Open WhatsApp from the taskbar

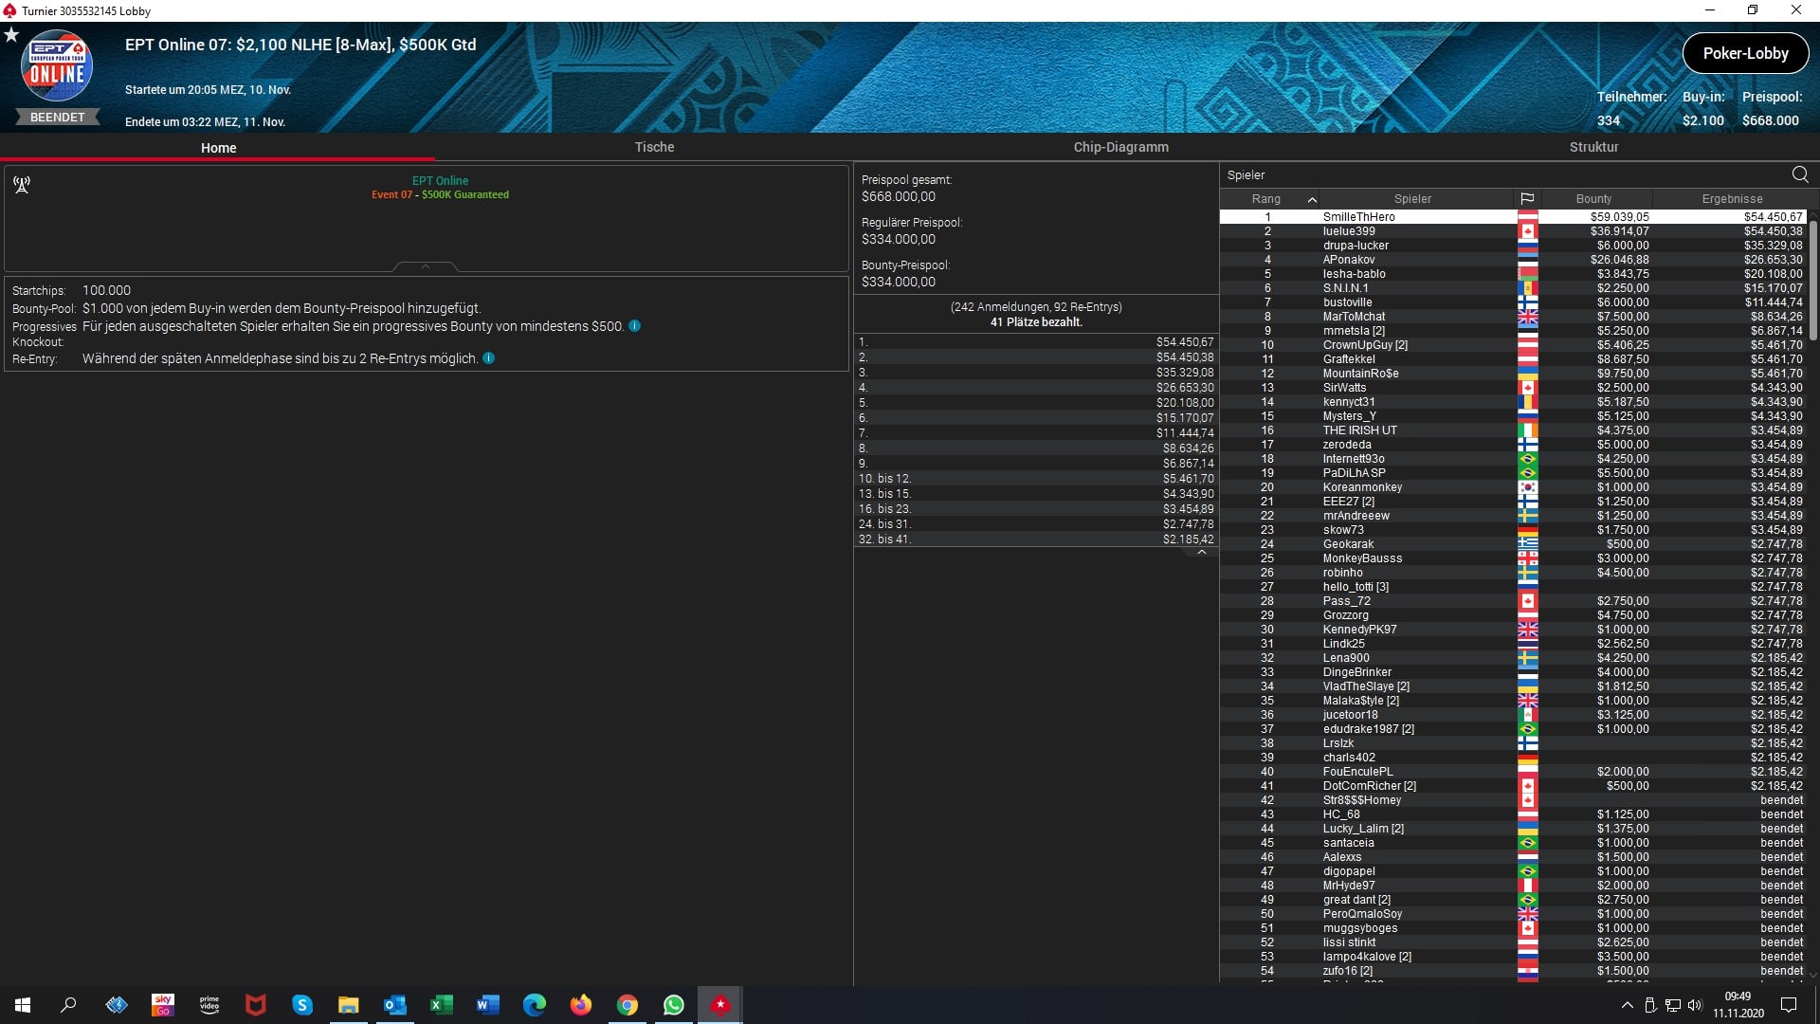[674, 1005]
